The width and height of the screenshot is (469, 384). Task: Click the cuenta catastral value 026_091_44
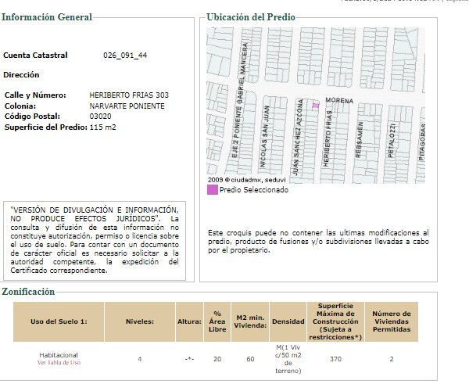coord(125,56)
